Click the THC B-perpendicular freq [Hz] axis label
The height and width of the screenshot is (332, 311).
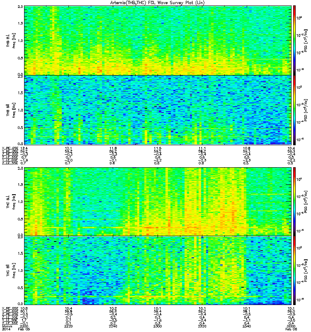coord(14,202)
